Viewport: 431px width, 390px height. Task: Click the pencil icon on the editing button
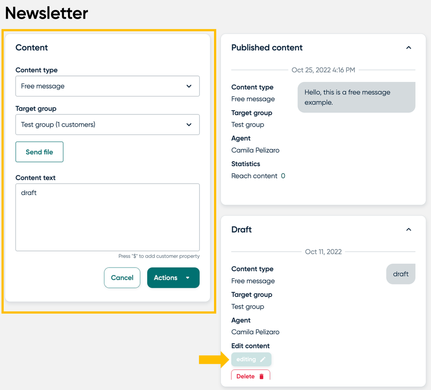point(263,359)
